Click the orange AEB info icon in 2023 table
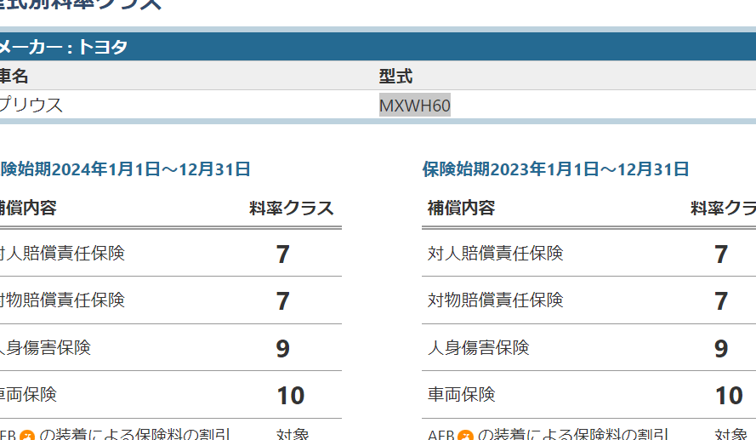 tap(465, 436)
